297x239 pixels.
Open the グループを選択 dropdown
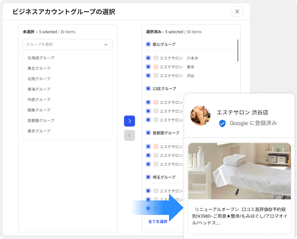[x=68, y=44]
